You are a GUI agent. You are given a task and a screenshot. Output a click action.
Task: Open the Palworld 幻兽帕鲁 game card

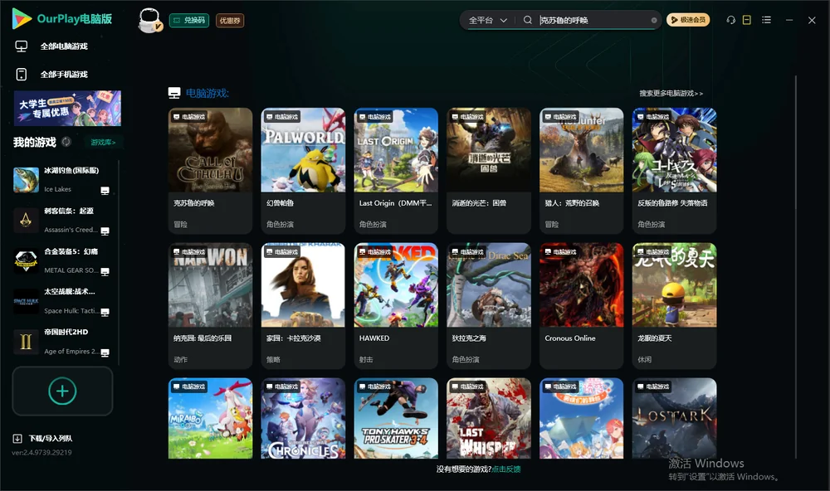[303, 170]
